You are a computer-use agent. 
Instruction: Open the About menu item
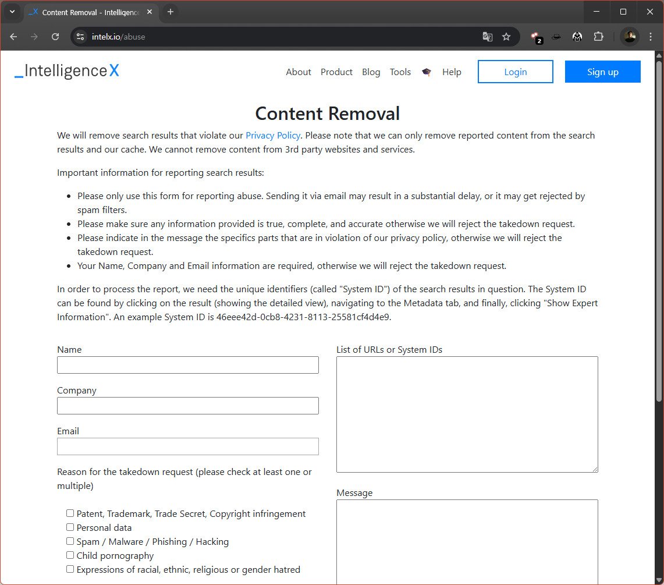[299, 72]
